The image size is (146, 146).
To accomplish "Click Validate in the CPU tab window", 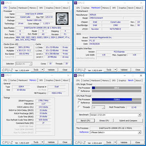I will click(51, 70).
